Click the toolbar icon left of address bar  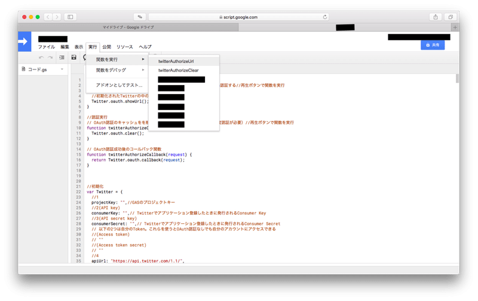(140, 17)
